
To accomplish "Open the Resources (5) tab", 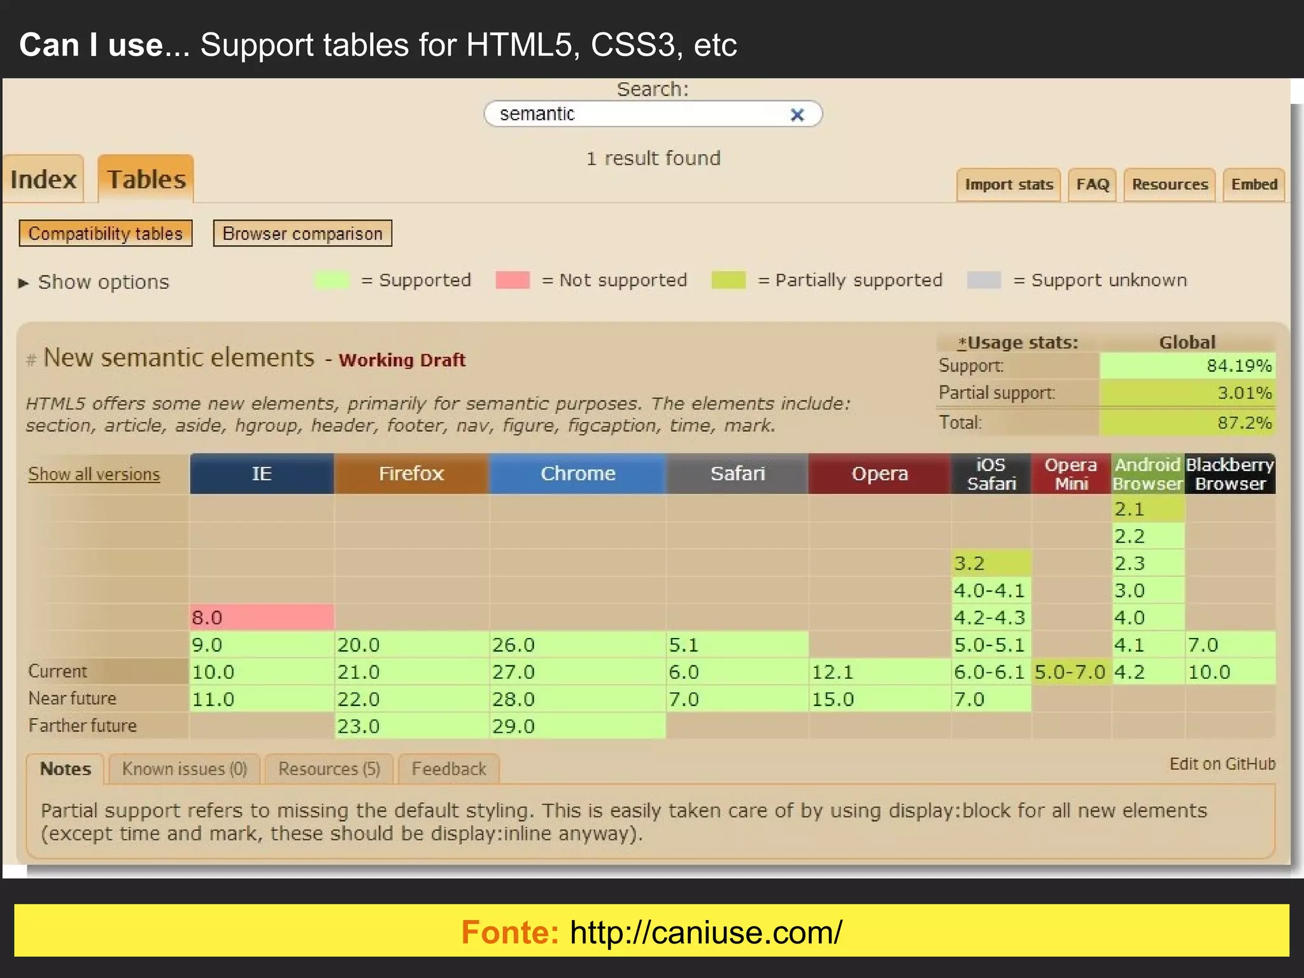I will [329, 769].
